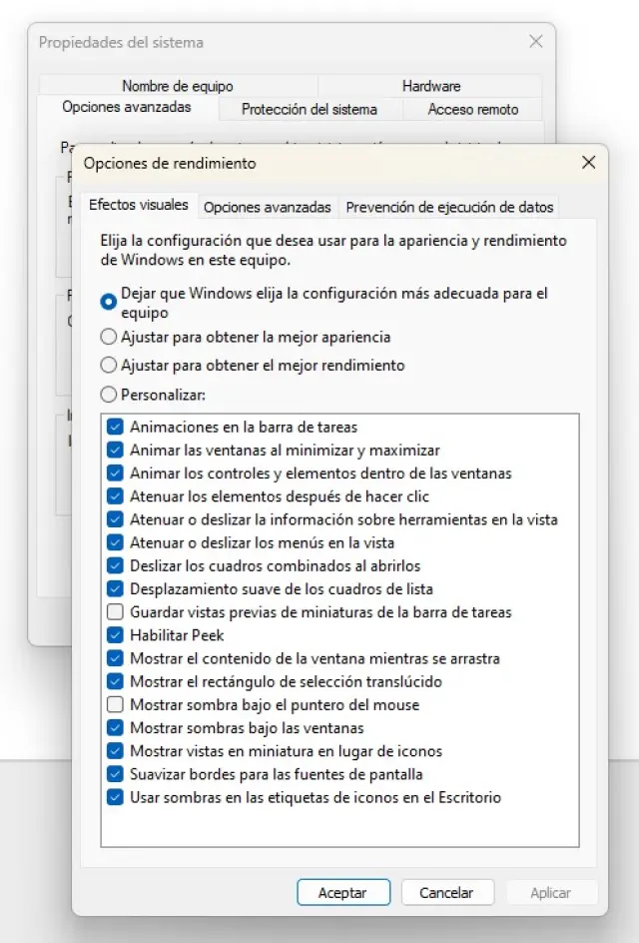Screen dimensions: 639x943
Task: Uncheck 'Animaciones en la barra de tareas'
Action: [115, 428]
